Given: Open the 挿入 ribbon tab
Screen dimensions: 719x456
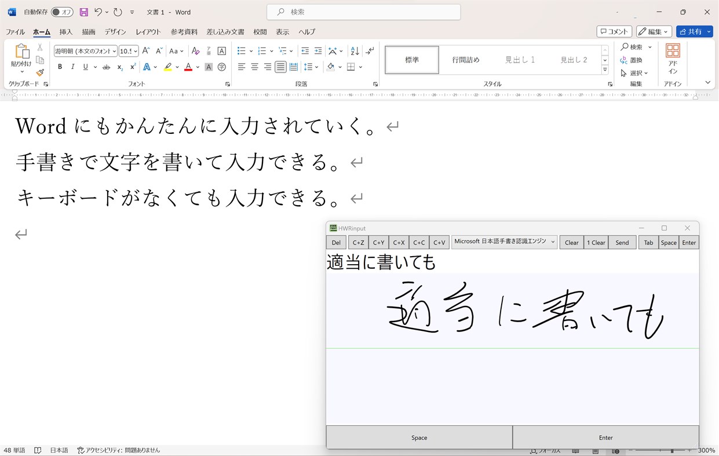Looking at the screenshot, I should pos(66,32).
